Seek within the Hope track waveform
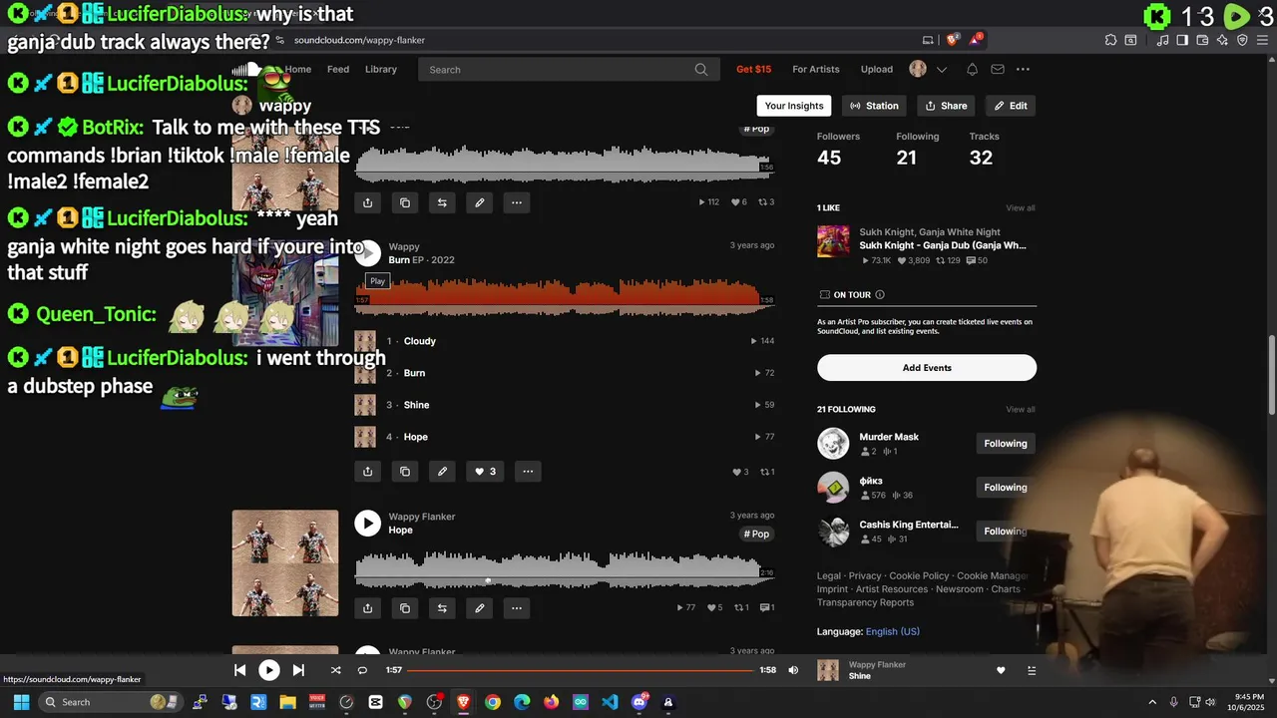This screenshot has height=718, width=1277. (565, 570)
